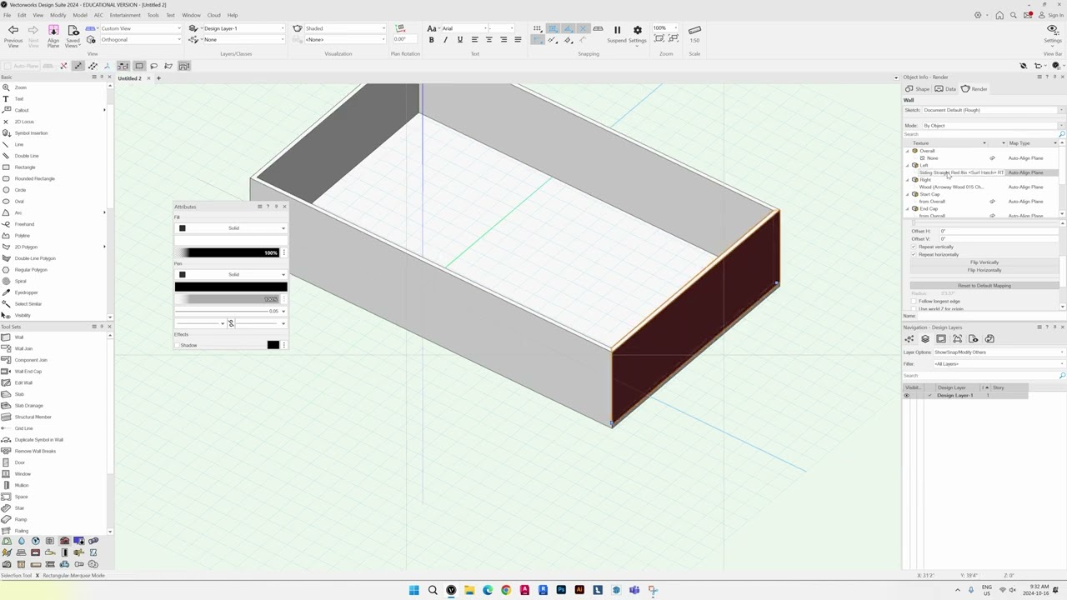
Task: Click the Offset H input field
Action: click(x=999, y=232)
